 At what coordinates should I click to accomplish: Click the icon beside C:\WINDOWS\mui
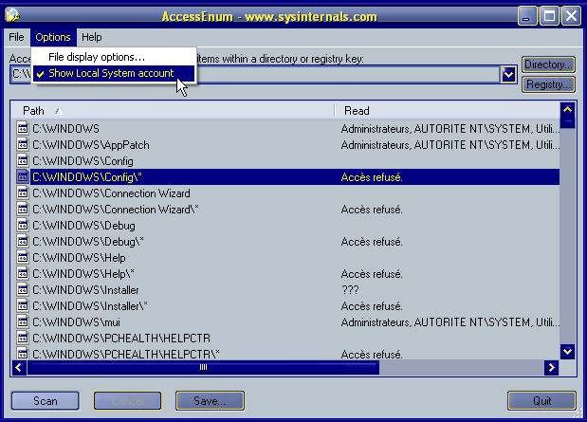point(23,321)
